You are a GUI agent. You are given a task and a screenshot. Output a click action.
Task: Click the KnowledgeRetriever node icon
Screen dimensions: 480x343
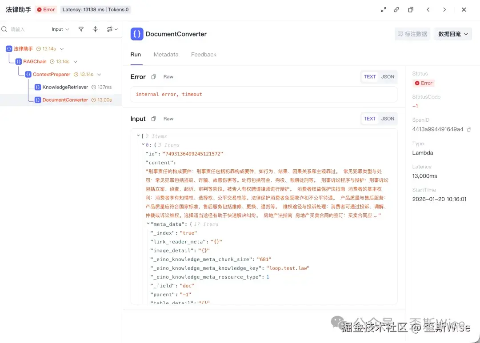click(x=38, y=87)
